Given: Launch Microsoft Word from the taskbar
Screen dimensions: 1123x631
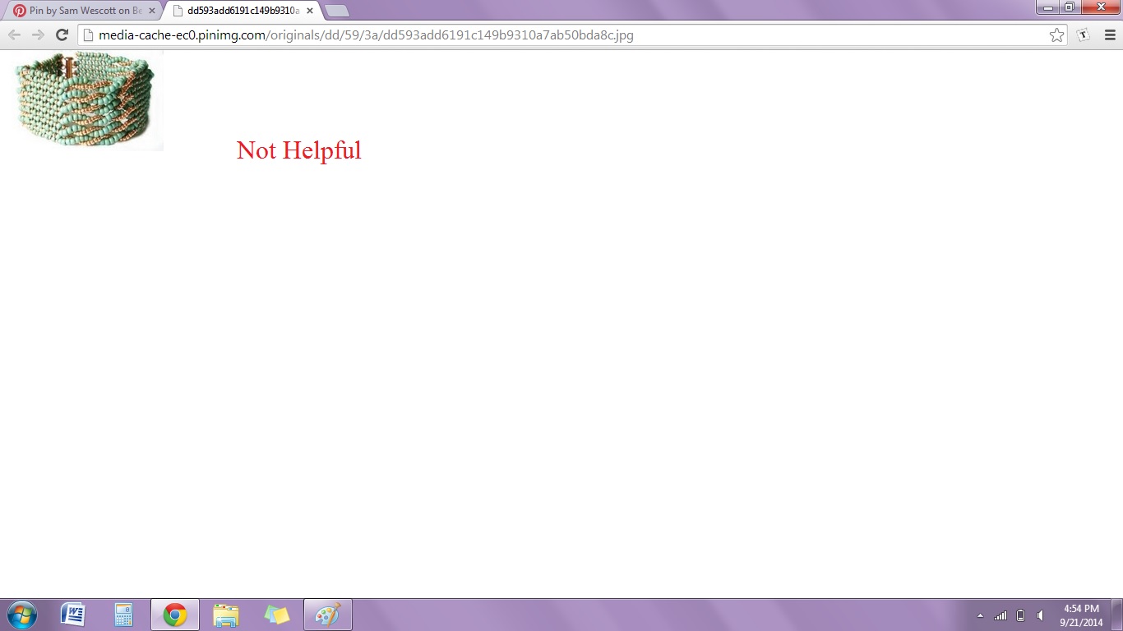Looking at the screenshot, I should (73, 615).
